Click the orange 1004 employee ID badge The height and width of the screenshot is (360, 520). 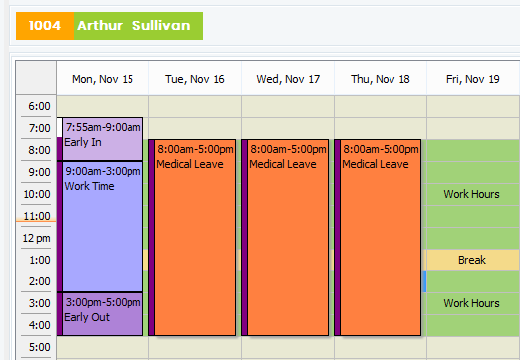(x=45, y=26)
